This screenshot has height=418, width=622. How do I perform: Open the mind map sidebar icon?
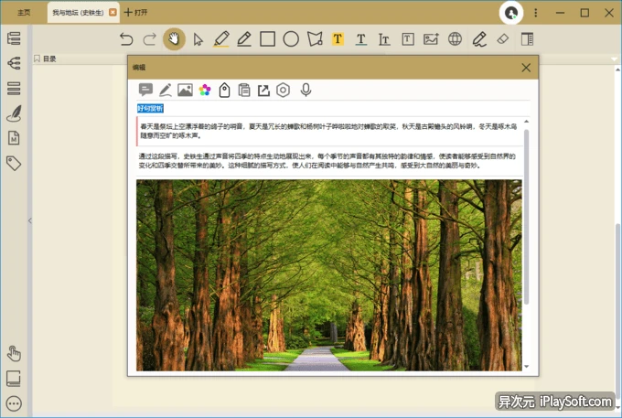pos(14,63)
